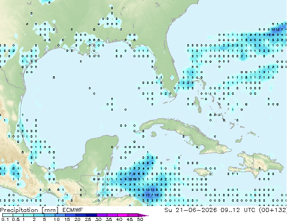Screen dimensions: 287x221
Task: Click the 5–10 mm legend swatch
Action: tap(49, 215)
